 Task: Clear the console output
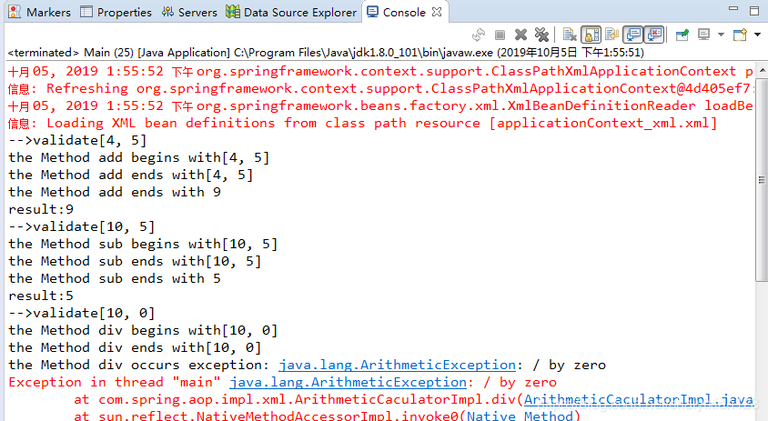[x=570, y=35]
